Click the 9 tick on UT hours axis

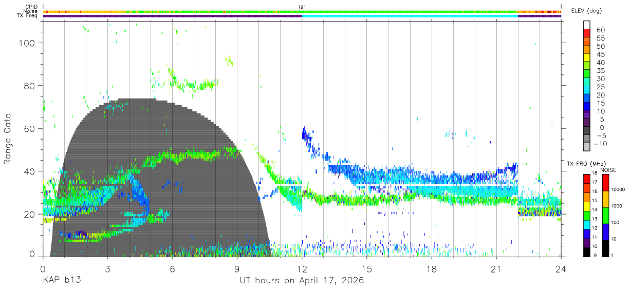point(237,269)
